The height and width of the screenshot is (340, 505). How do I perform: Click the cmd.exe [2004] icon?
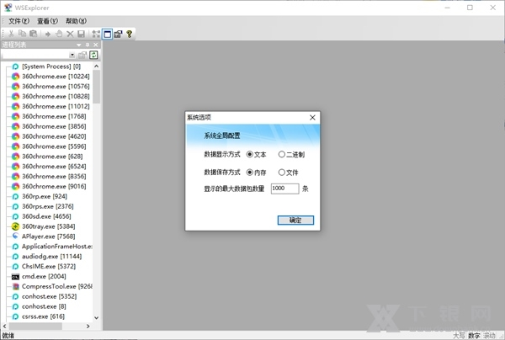15,277
